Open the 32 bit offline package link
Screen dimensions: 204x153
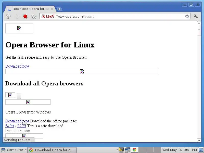pos(22,126)
